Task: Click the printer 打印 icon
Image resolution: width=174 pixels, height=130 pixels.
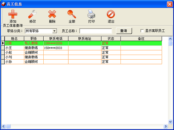Action: pos(91,14)
